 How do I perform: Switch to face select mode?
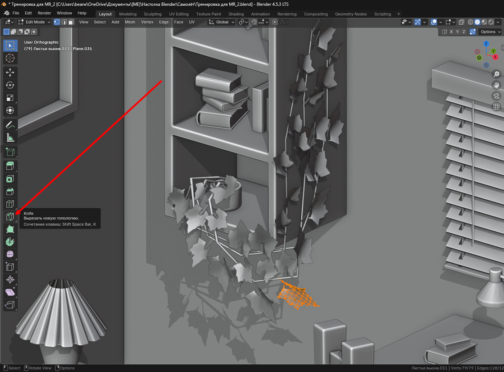pyautogui.click(x=71, y=22)
